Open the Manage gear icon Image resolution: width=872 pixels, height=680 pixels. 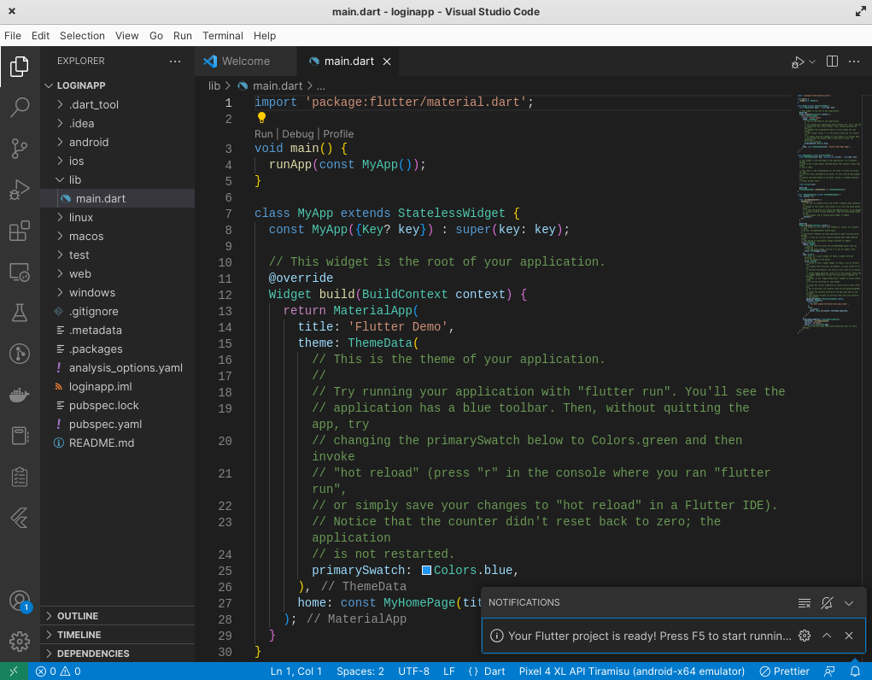click(x=20, y=641)
